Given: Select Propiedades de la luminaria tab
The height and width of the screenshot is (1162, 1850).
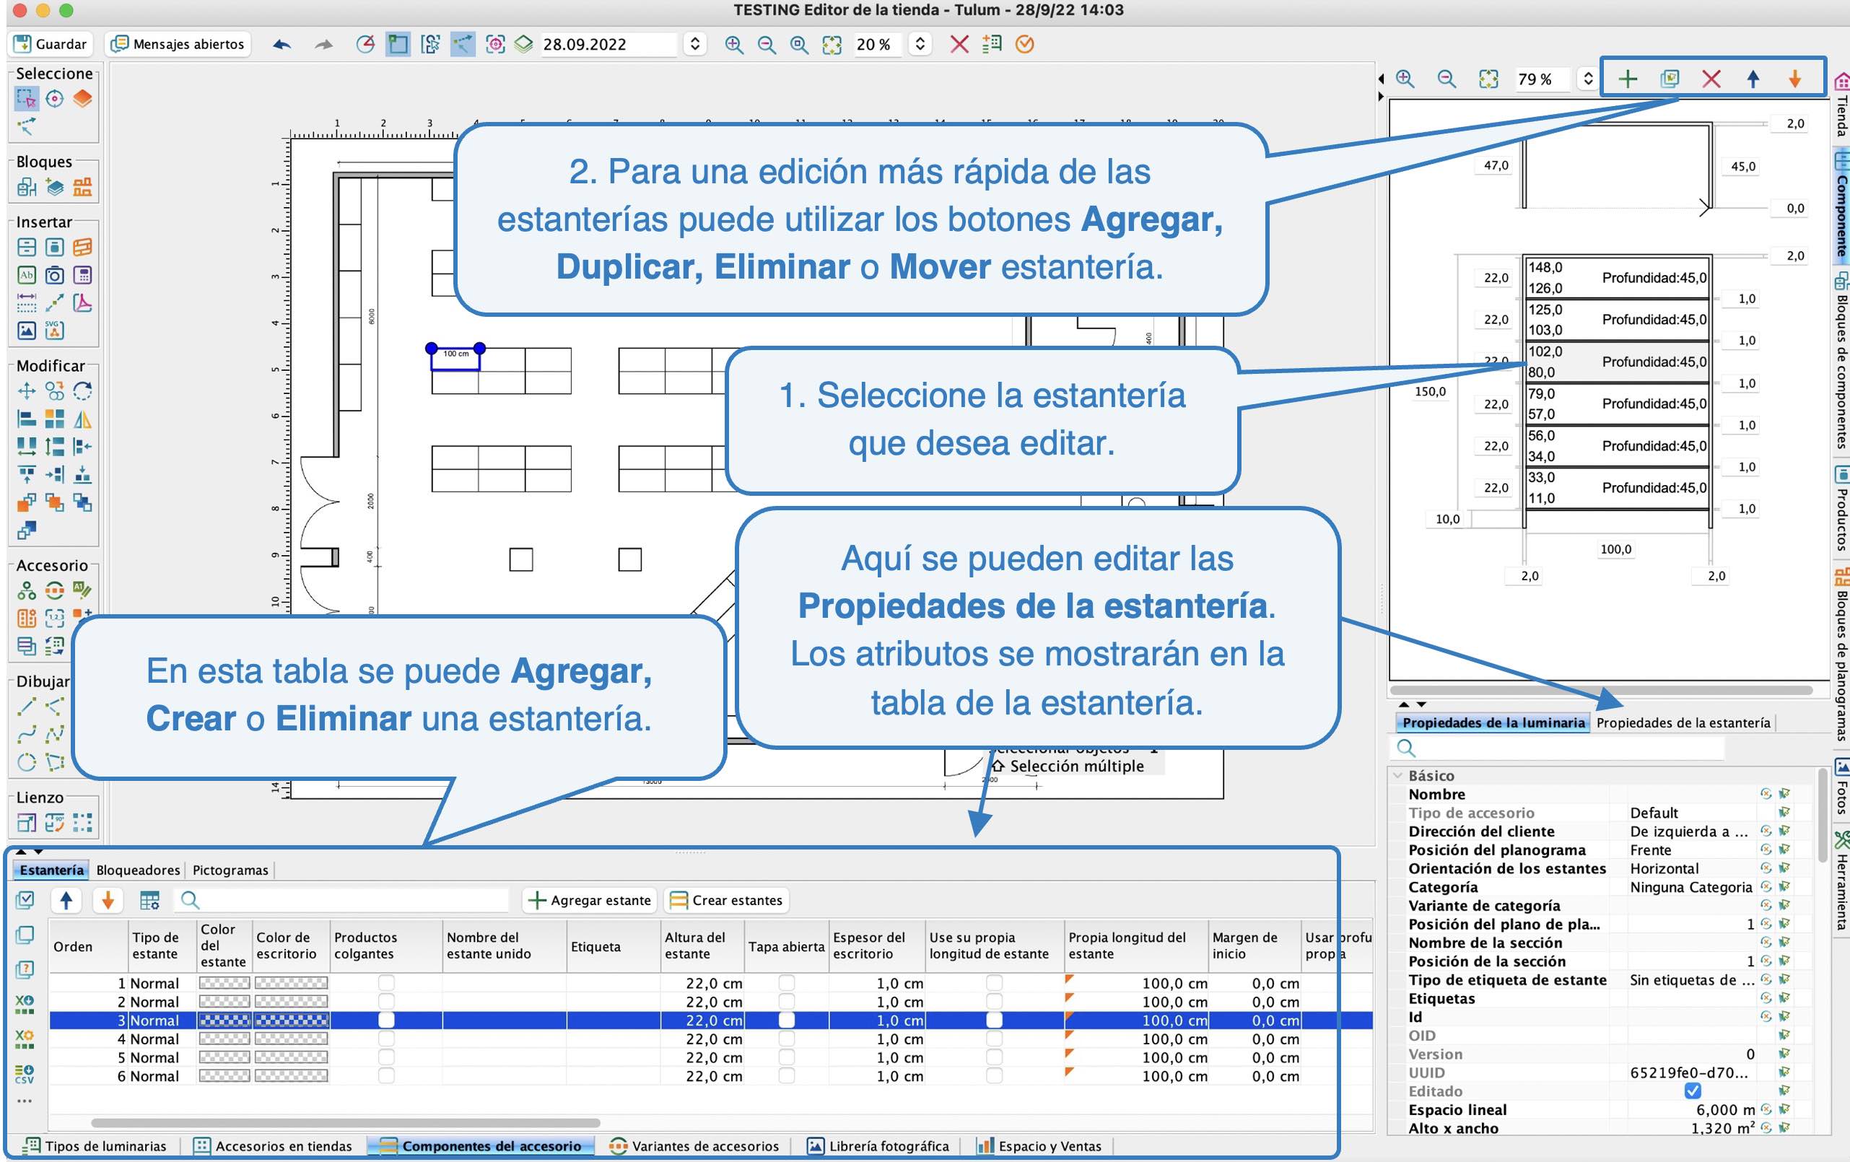Looking at the screenshot, I should (1493, 722).
